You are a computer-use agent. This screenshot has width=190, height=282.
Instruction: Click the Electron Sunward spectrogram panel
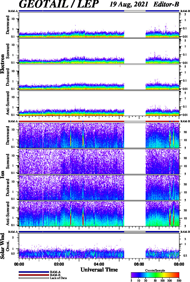tap(99, 51)
